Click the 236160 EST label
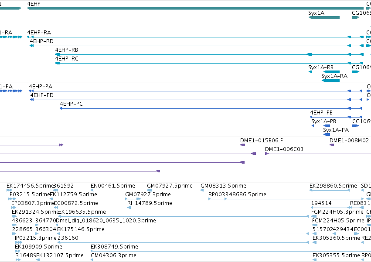Screen dimensions: 371x262 coord(68,238)
